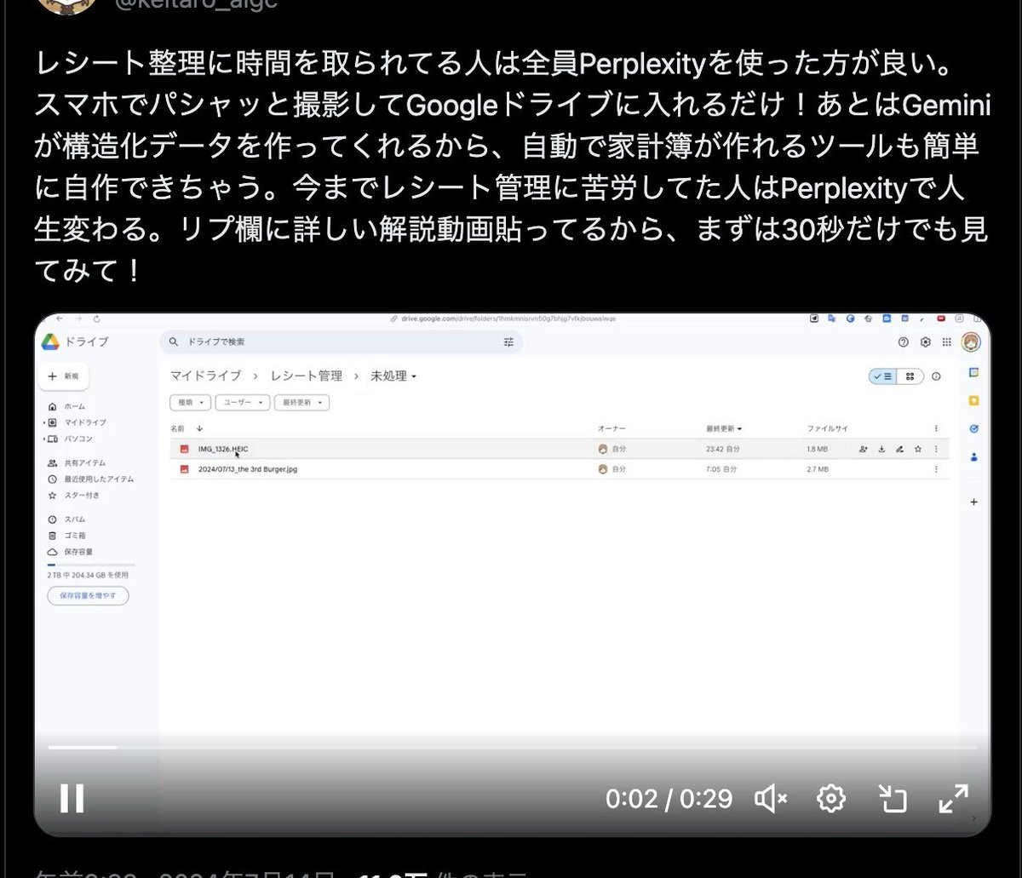Open Drive settings gear icon
1022x878 pixels.
tap(926, 341)
